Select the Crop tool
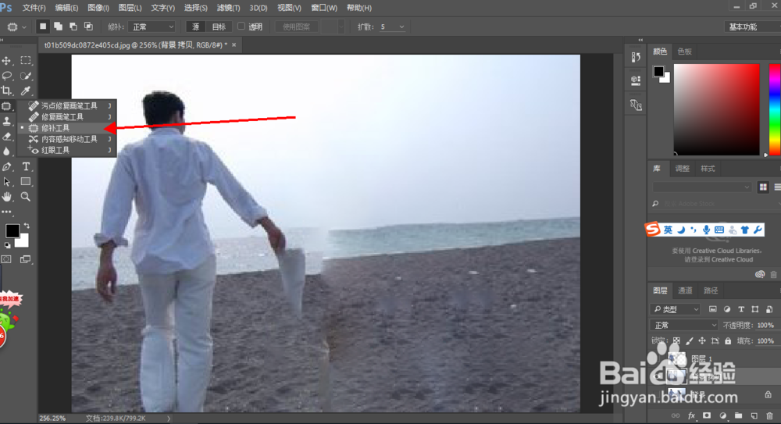This screenshot has width=781, height=424. [x=6, y=91]
